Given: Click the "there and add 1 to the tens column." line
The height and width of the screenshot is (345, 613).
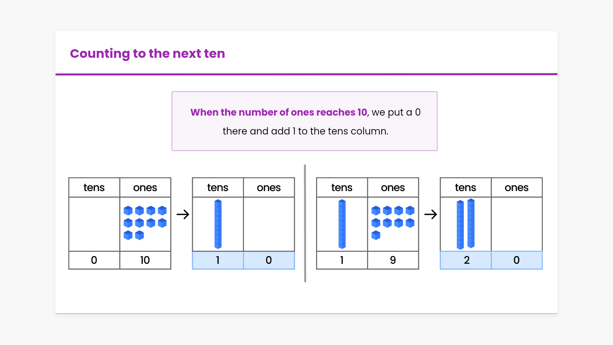Looking at the screenshot, I should tap(305, 131).
